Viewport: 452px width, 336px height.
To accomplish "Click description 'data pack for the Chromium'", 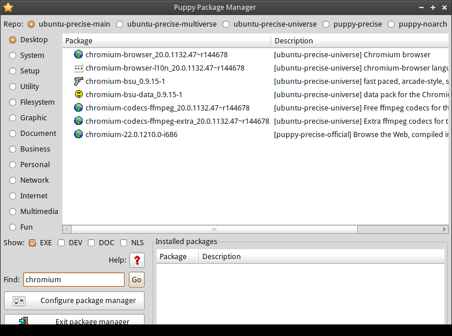I will point(361,95).
